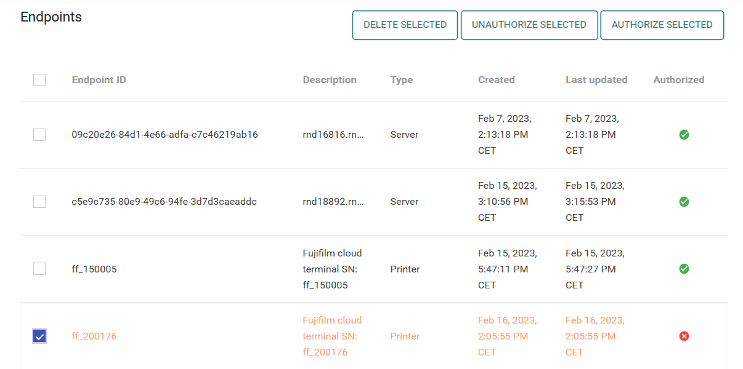Click truncated description rnd16816.rn…
Screen dimensions: 743x369
[333, 135]
